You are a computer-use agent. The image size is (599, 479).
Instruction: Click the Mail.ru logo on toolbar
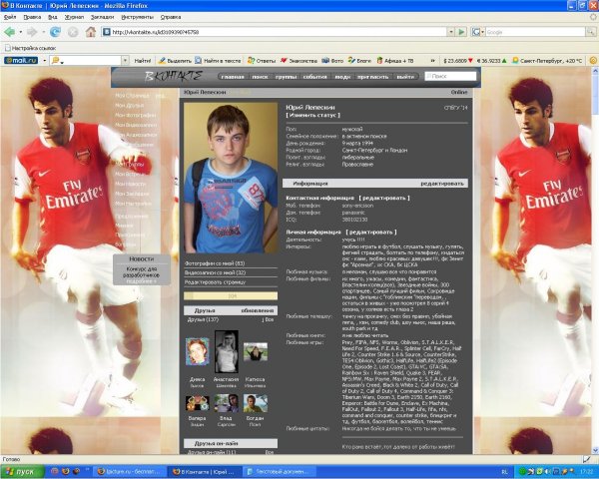click(x=21, y=60)
